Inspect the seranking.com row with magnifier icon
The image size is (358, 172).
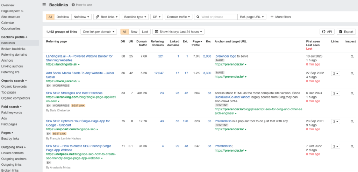pos(352,94)
